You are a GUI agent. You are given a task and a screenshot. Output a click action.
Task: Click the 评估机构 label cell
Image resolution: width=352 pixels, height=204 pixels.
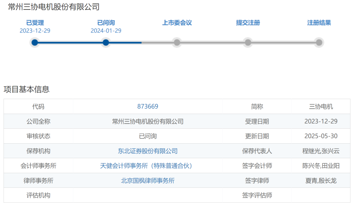pos(38,195)
